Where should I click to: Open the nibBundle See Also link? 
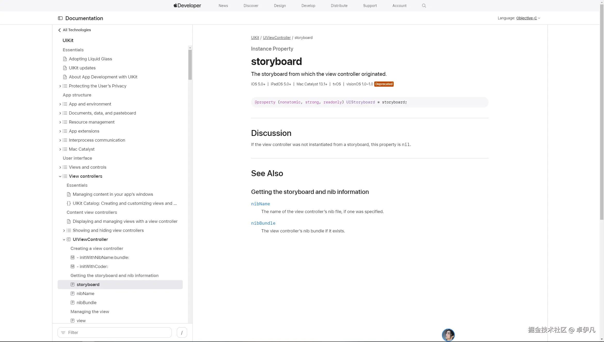[263, 223]
